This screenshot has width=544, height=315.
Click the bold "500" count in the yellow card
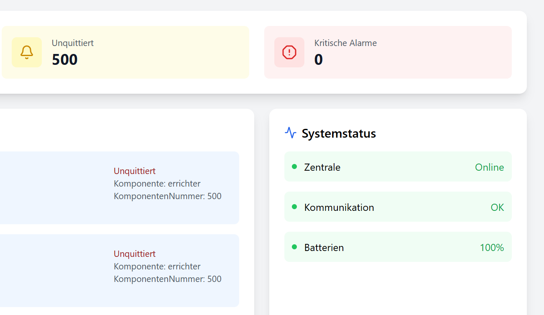tap(65, 59)
